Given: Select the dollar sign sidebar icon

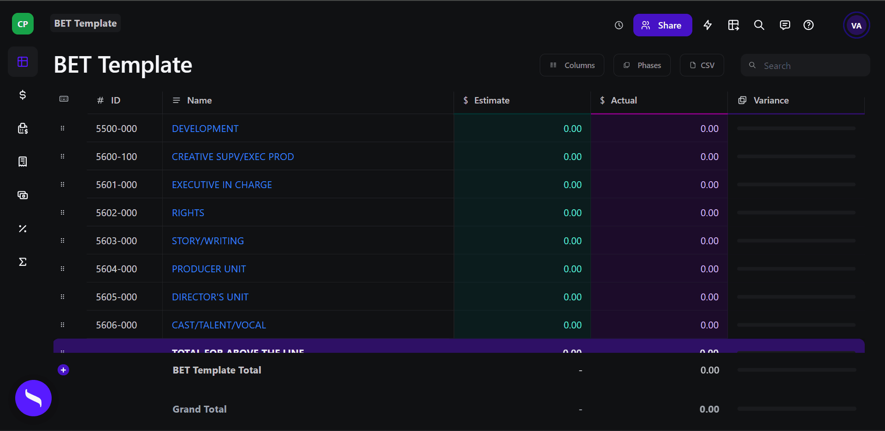Looking at the screenshot, I should coord(23,95).
